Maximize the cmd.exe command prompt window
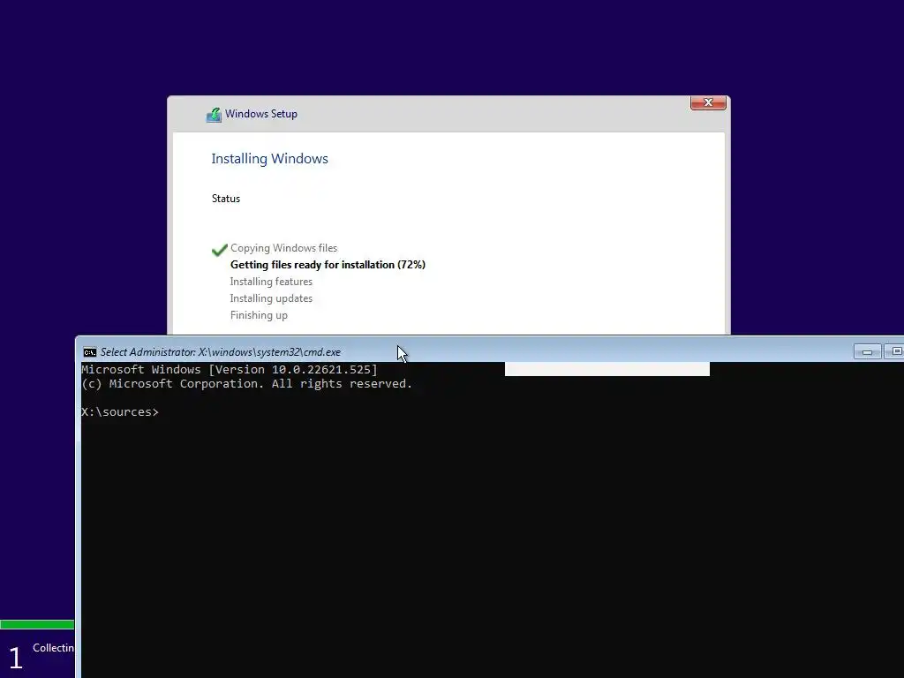The height and width of the screenshot is (678, 904). [x=895, y=351]
